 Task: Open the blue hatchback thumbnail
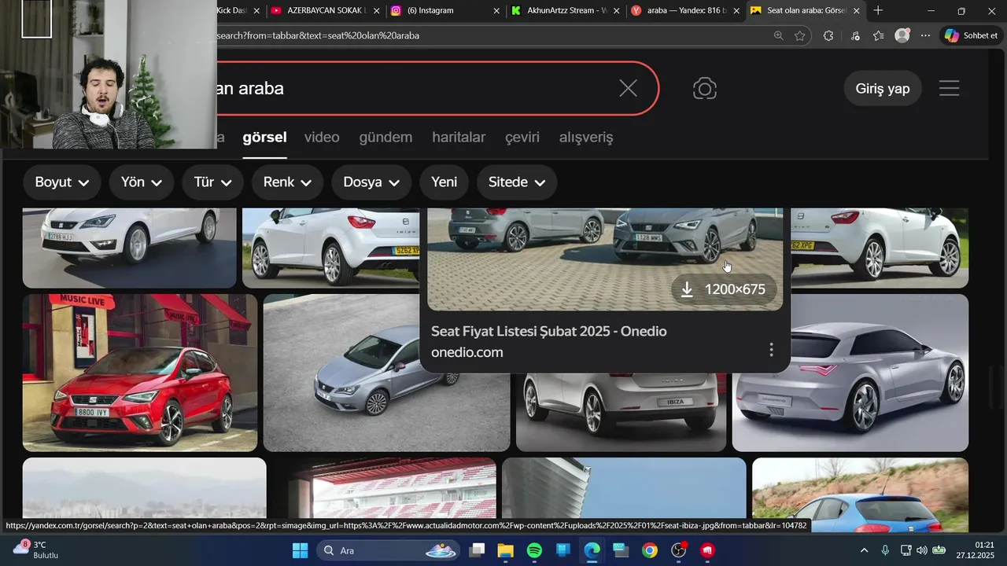(x=860, y=494)
